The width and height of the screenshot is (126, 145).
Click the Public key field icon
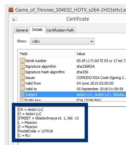pos(22,100)
